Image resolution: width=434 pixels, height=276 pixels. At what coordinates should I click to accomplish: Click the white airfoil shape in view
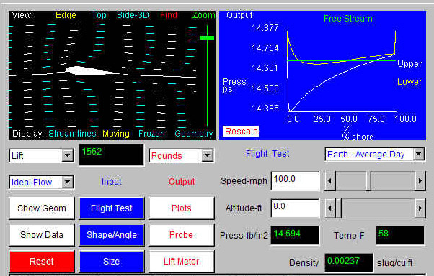coord(93,71)
